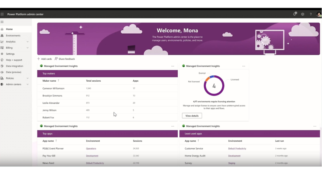Sort Top apps by App name arrow
Viewport: 322px width, 174px height.
(x=56, y=141)
